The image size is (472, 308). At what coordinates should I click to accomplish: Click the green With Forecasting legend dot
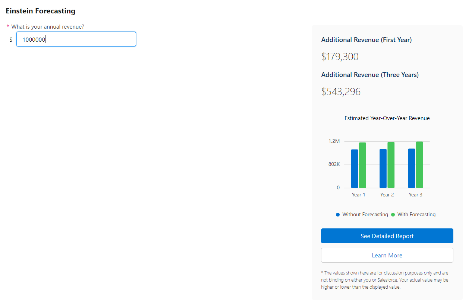point(393,215)
